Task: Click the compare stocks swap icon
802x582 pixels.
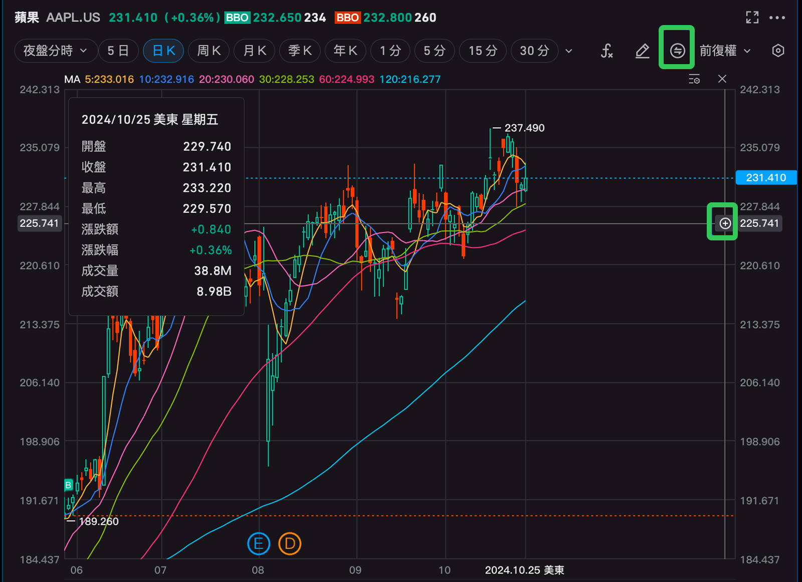Action: click(677, 51)
